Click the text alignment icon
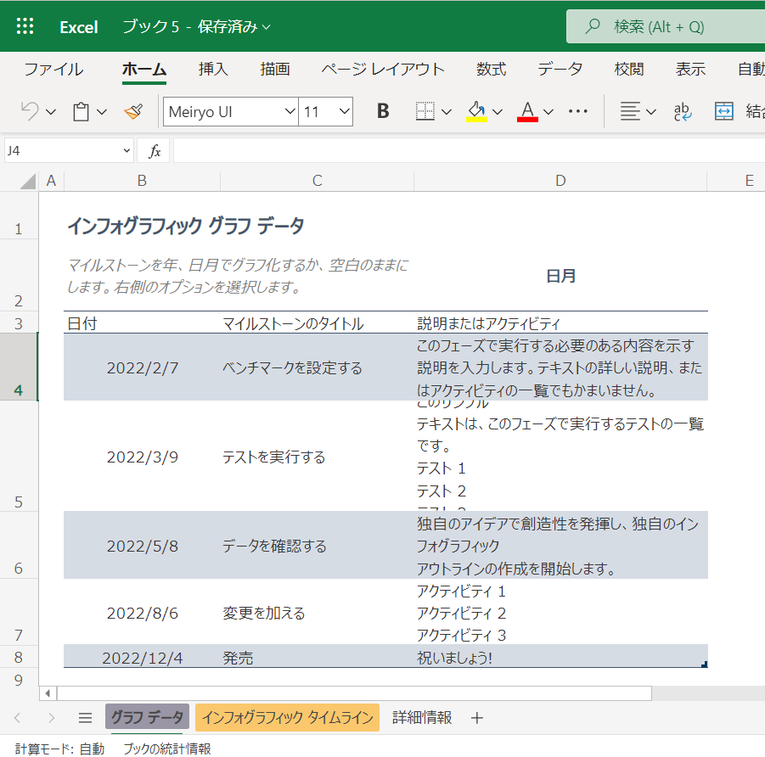The height and width of the screenshot is (757, 765). click(x=630, y=112)
